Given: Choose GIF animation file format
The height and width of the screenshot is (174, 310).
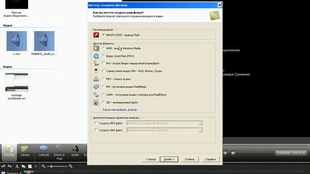Looking at the screenshot, I should [103, 102].
